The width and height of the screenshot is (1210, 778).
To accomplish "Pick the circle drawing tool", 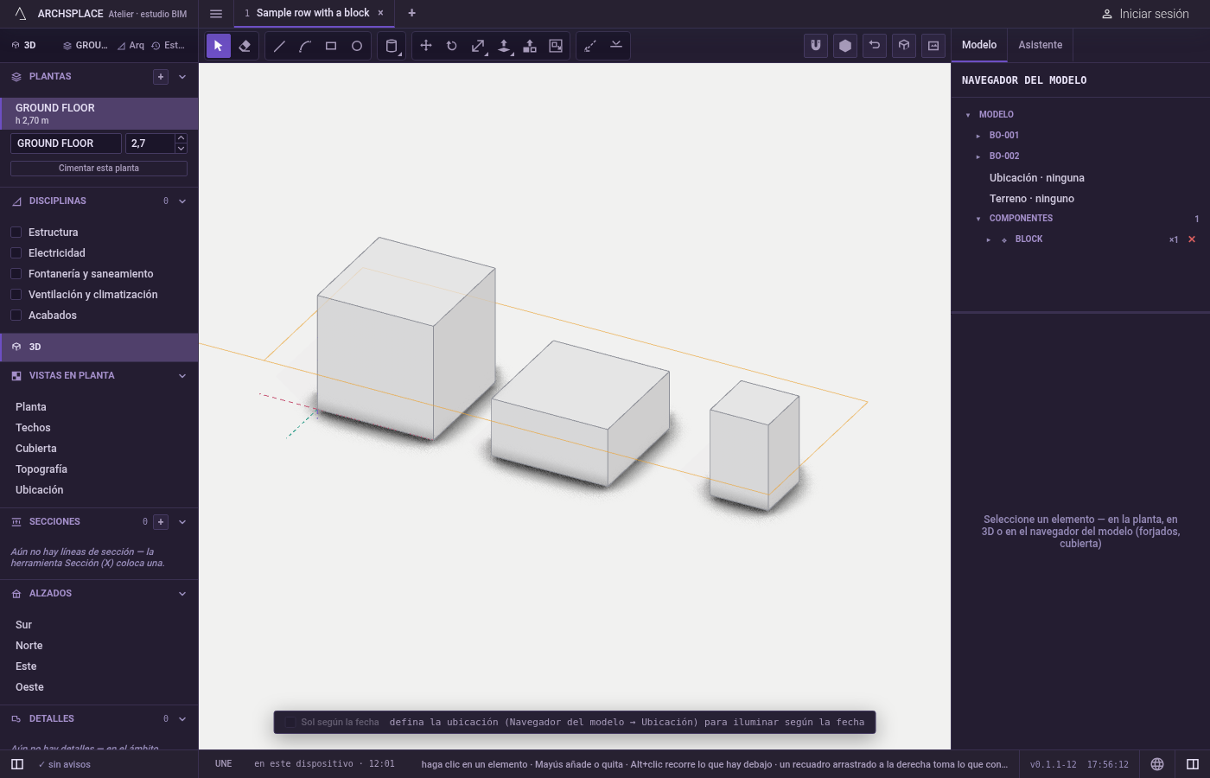I will tap(357, 46).
